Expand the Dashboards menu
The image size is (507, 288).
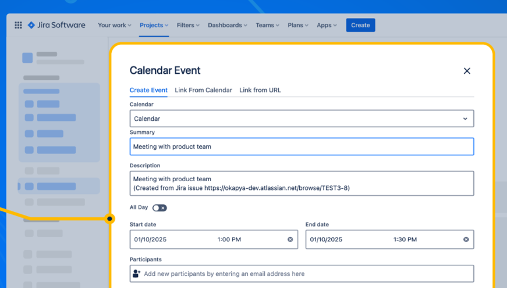(228, 25)
